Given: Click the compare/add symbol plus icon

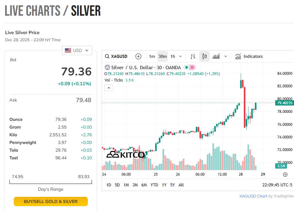Looking at the screenshot, I should 139,56.
